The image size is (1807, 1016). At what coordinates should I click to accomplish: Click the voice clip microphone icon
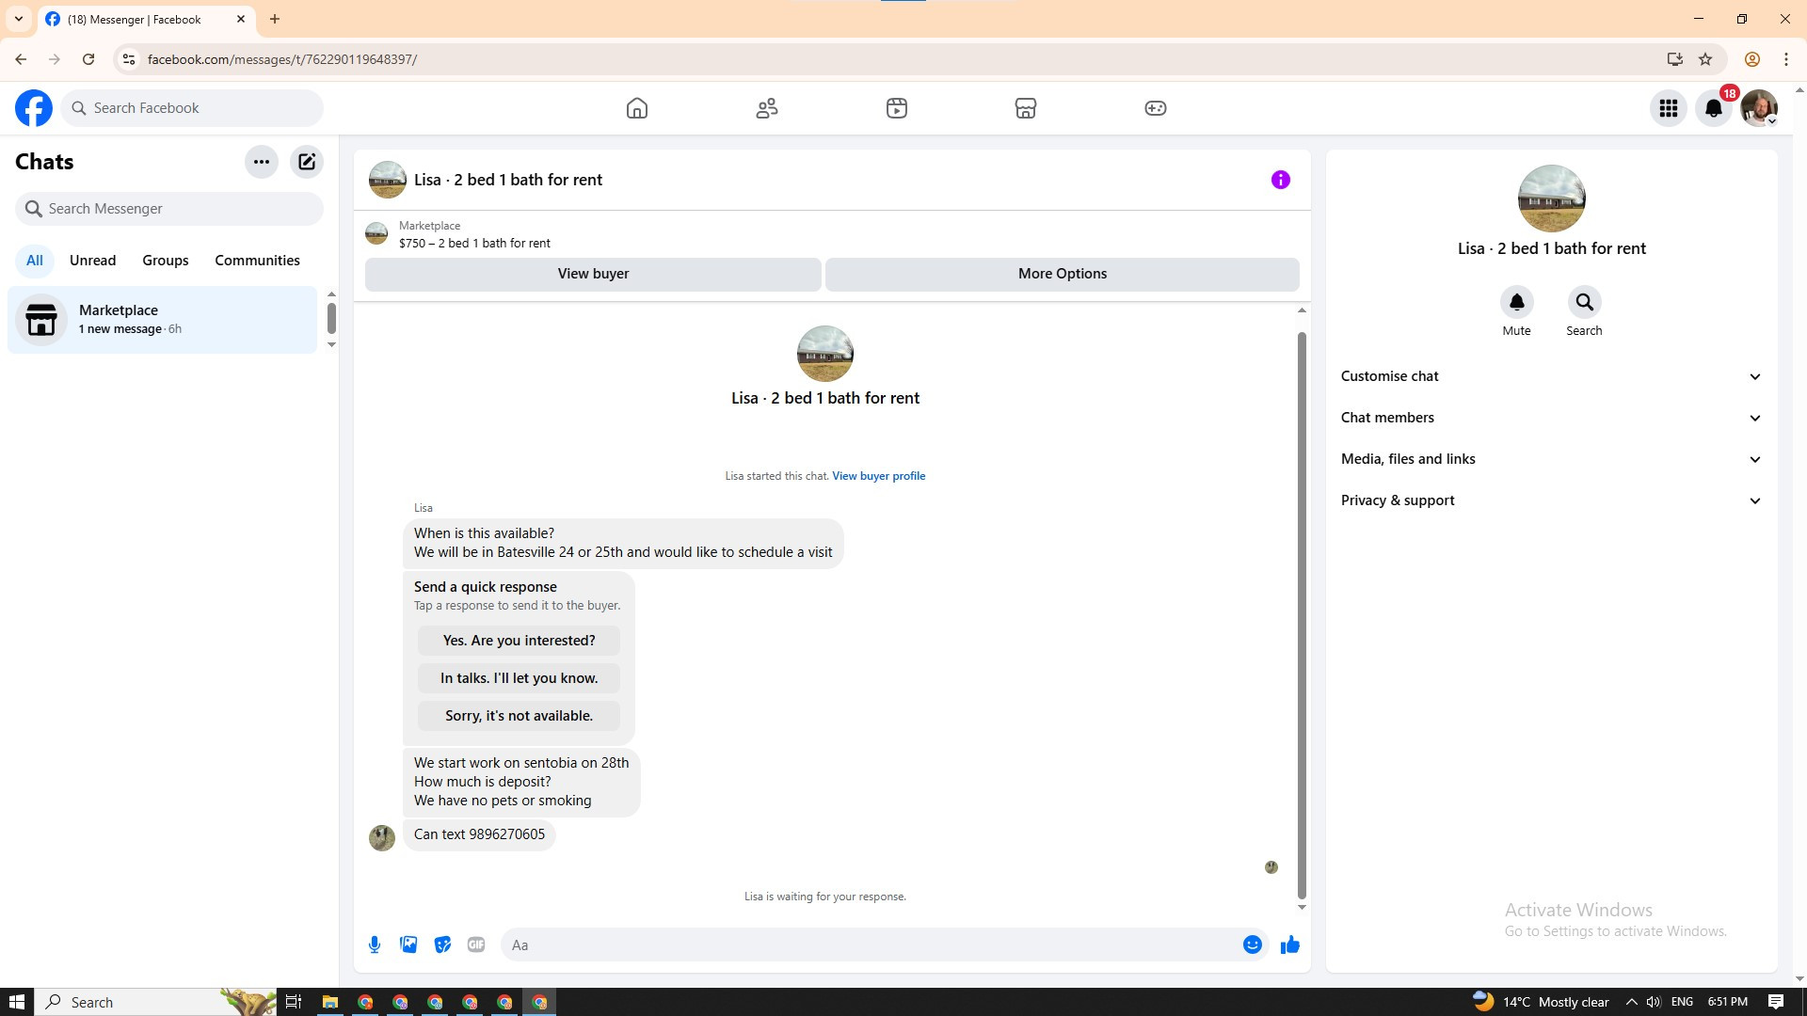(x=375, y=945)
